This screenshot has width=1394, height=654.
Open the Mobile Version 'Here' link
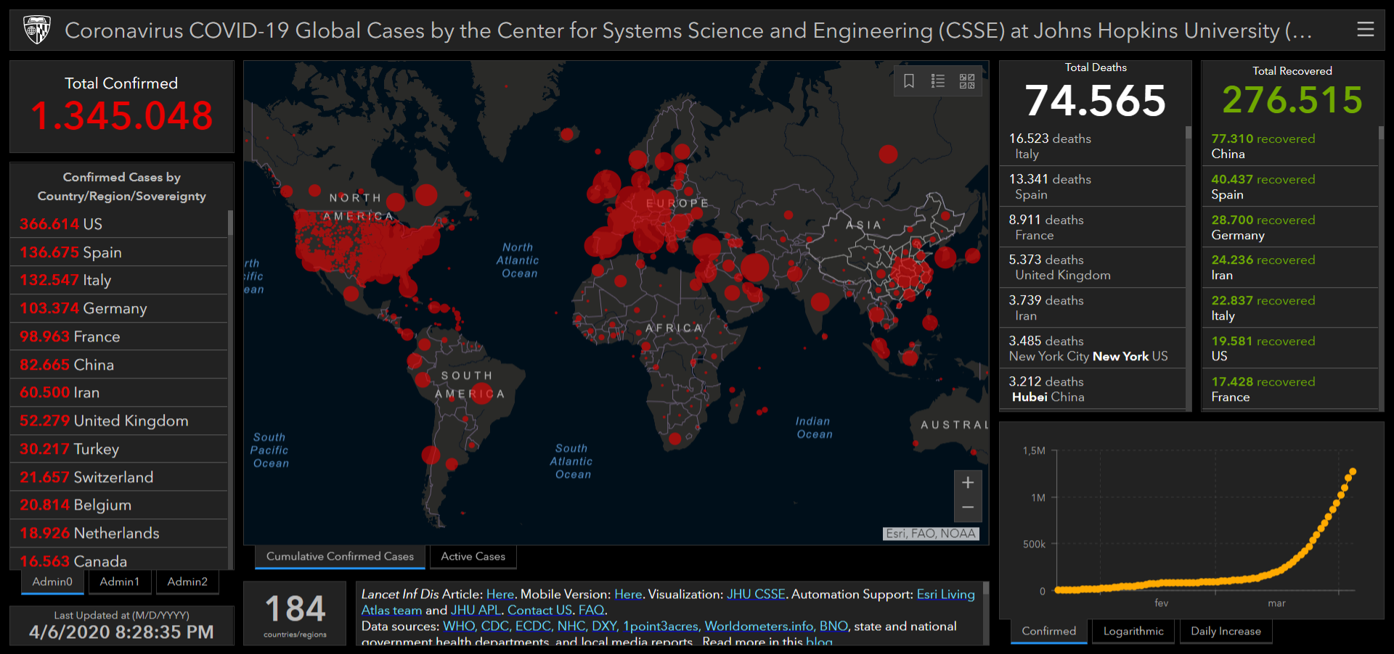tap(628, 594)
